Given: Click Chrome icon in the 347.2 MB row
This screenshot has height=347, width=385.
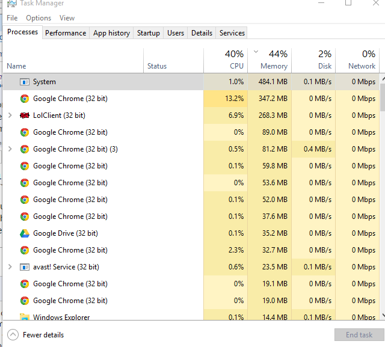Looking at the screenshot, I should (x=25, y=99).
